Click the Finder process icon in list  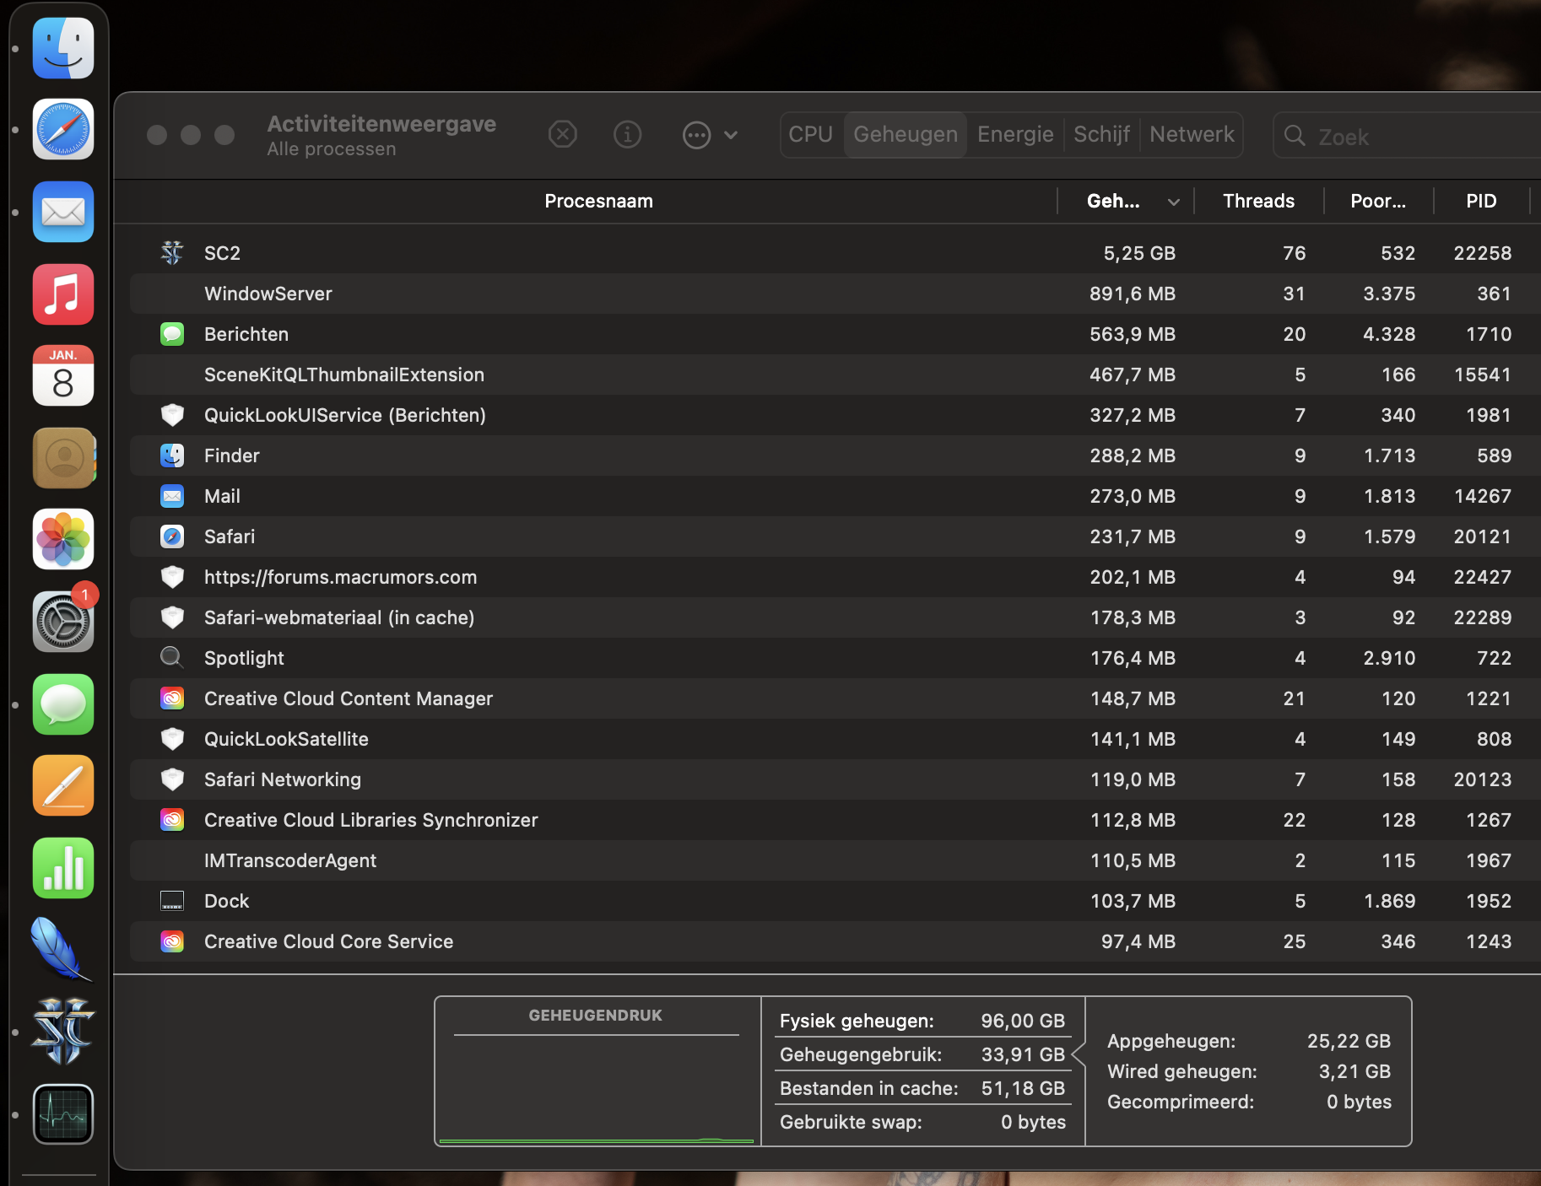pos(172,456)
